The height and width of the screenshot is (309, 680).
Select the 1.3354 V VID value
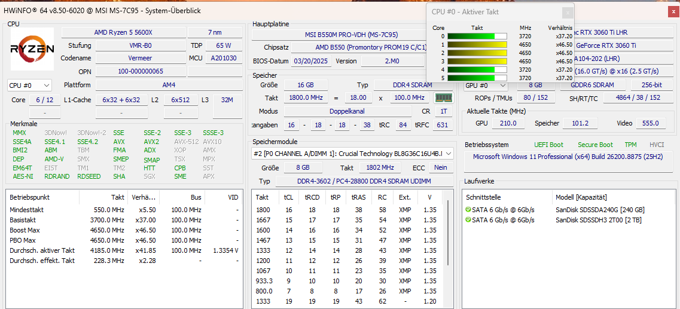[x=226, y=250]
